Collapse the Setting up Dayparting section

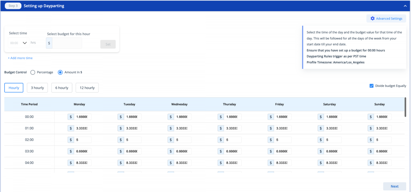405,6
